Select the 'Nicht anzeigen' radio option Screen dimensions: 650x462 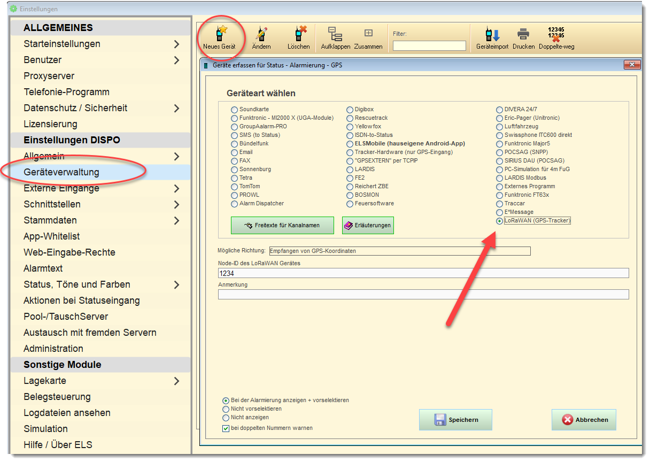[226, 418]
